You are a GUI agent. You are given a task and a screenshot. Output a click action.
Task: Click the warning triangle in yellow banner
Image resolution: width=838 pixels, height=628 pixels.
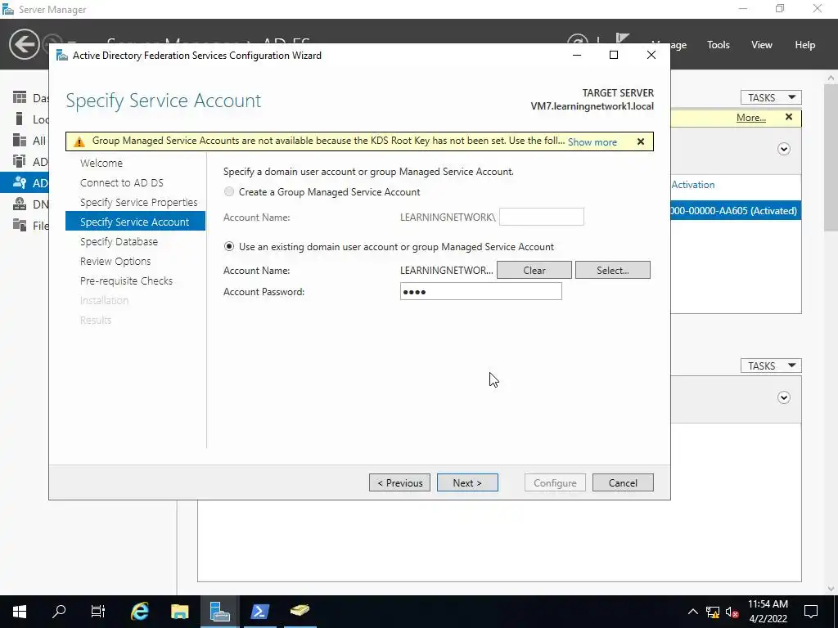pos(79,141)
